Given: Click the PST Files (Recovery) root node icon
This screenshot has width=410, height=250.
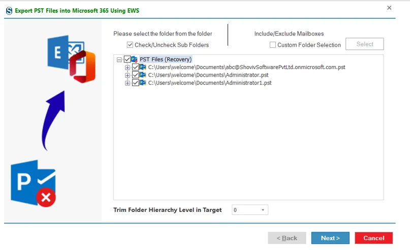Looking at the screenshot, I should (135, 59).
